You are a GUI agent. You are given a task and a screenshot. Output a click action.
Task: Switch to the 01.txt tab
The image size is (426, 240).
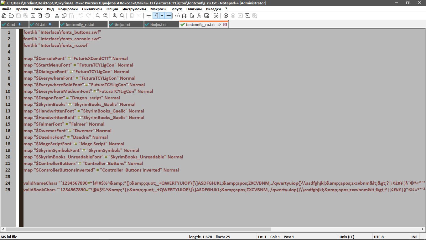[x=40, y=24]
